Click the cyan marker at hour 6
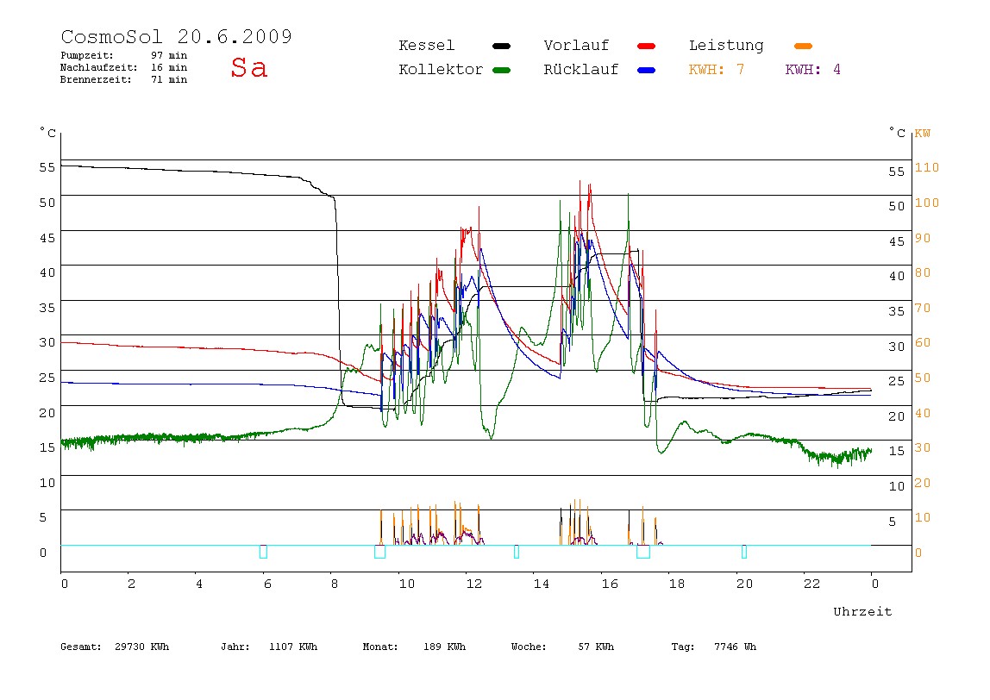The height and width of the screenshot is (700, 990). [263, 552]
